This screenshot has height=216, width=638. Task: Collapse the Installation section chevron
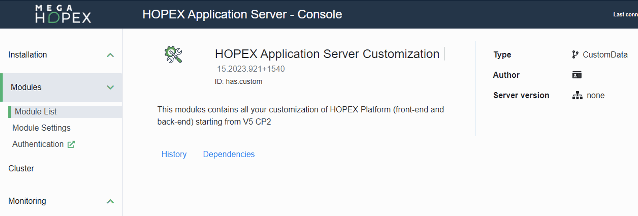point(110,55)
